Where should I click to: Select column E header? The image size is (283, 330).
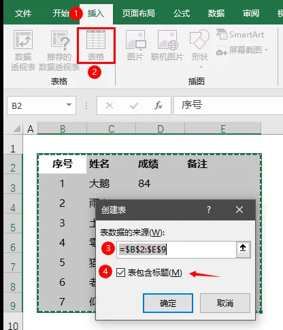pyautogui.click(x=223, y=129)
